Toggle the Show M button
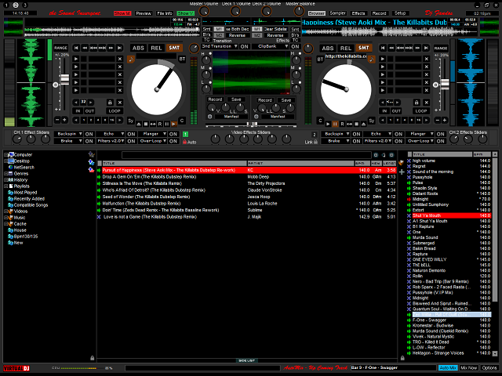Image resolution: width=502 pixels, height=376 pixels. click(122, 13)
